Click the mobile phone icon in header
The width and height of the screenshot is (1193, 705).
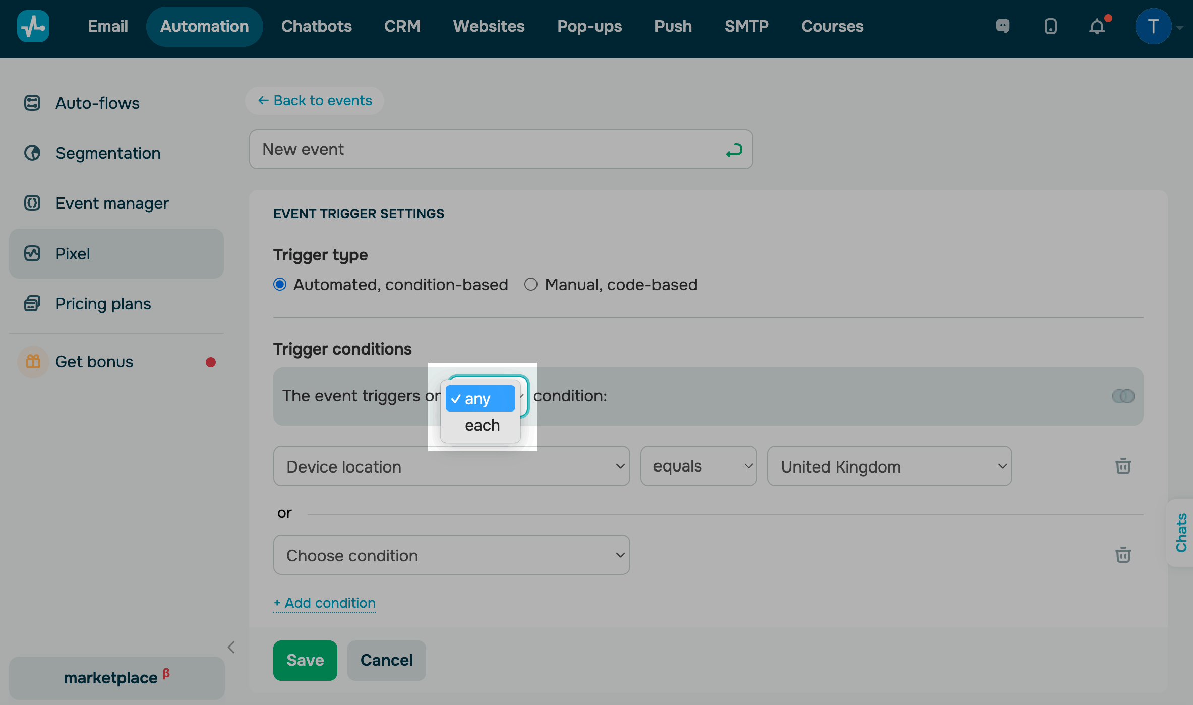(x=1050, y=26)
